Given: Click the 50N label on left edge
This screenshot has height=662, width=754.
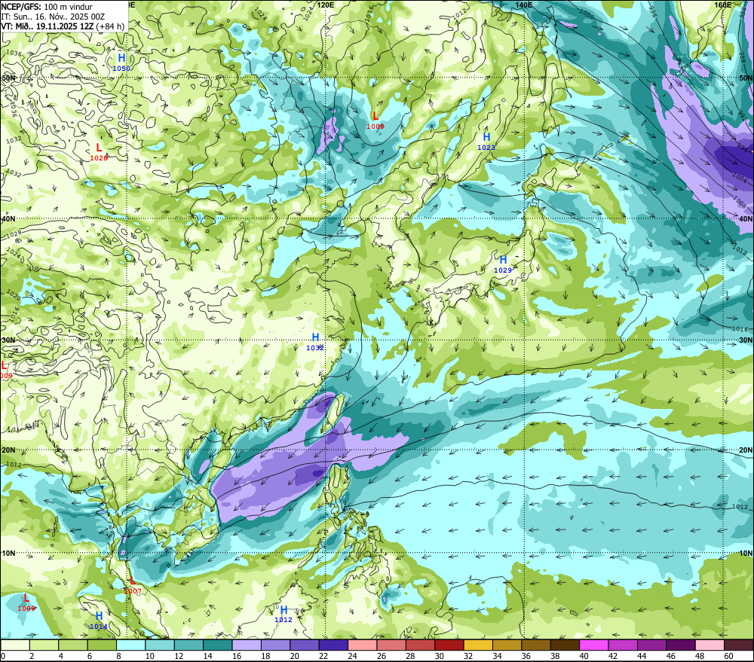Looking at the screenshot, I should tap(8, 78).
